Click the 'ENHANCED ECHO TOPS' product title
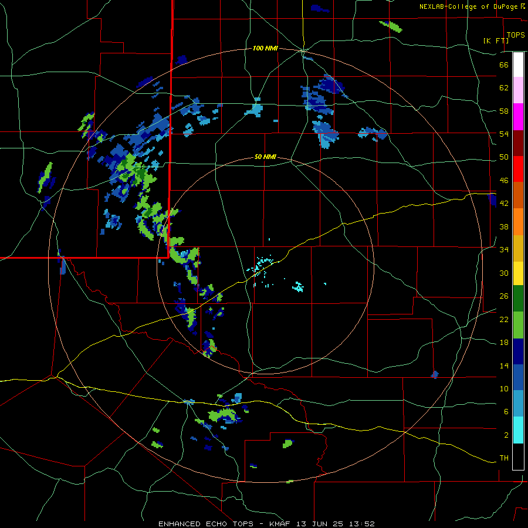This screenshot has height=528, width=528. point(206,524)
